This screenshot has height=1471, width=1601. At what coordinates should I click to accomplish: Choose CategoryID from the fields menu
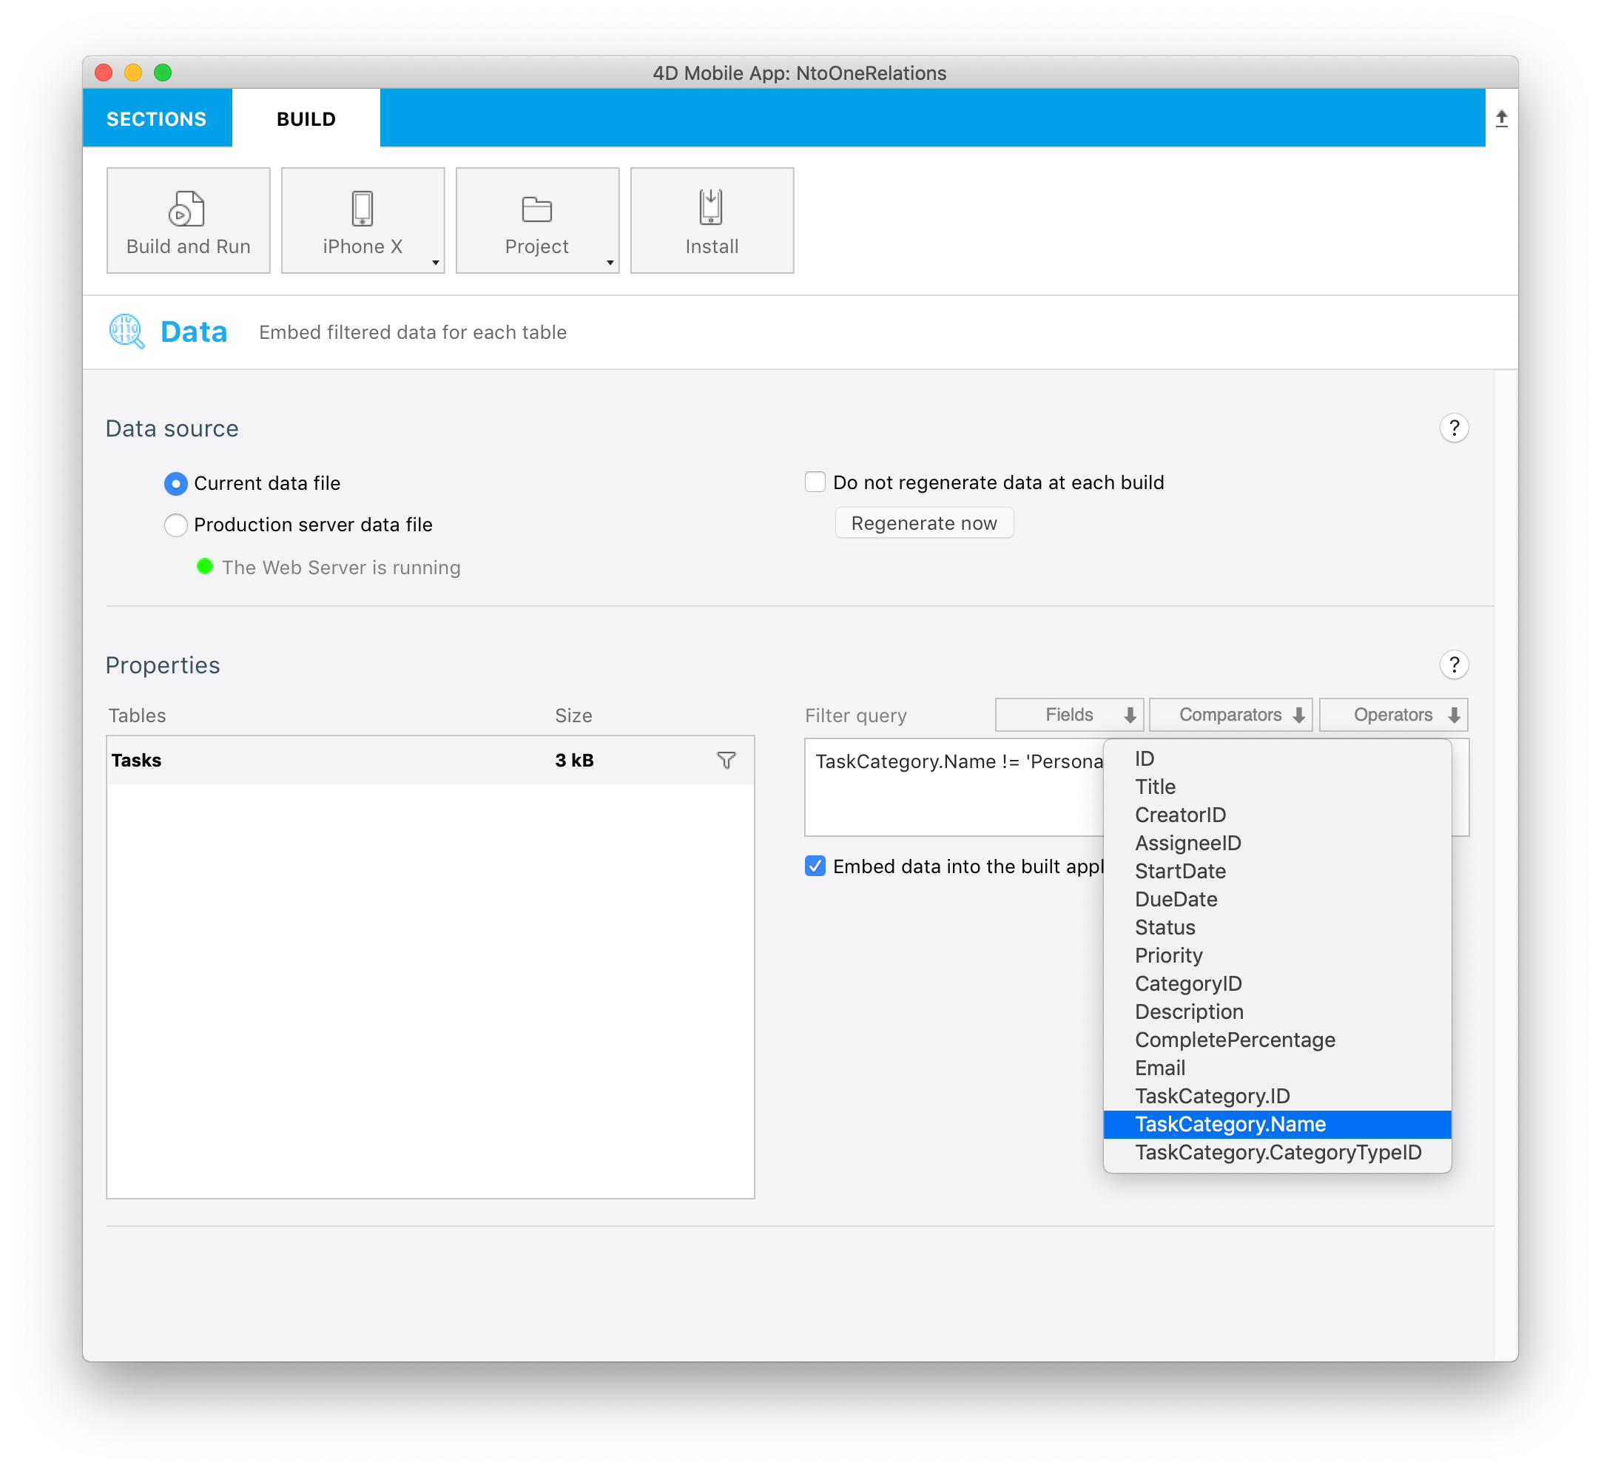click(x=1277, y=984)
